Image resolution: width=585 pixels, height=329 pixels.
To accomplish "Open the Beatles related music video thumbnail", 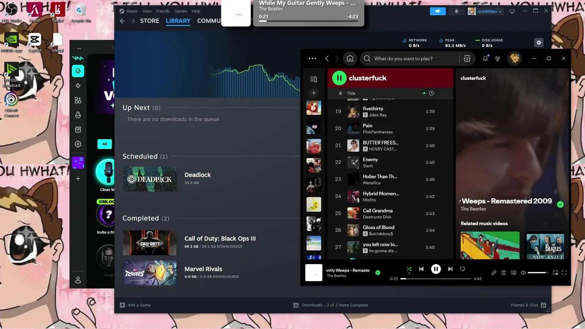I will (545, 246).
